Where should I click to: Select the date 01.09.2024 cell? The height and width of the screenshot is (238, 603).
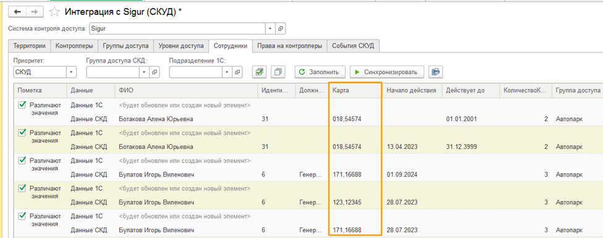(x=402, y=174)
